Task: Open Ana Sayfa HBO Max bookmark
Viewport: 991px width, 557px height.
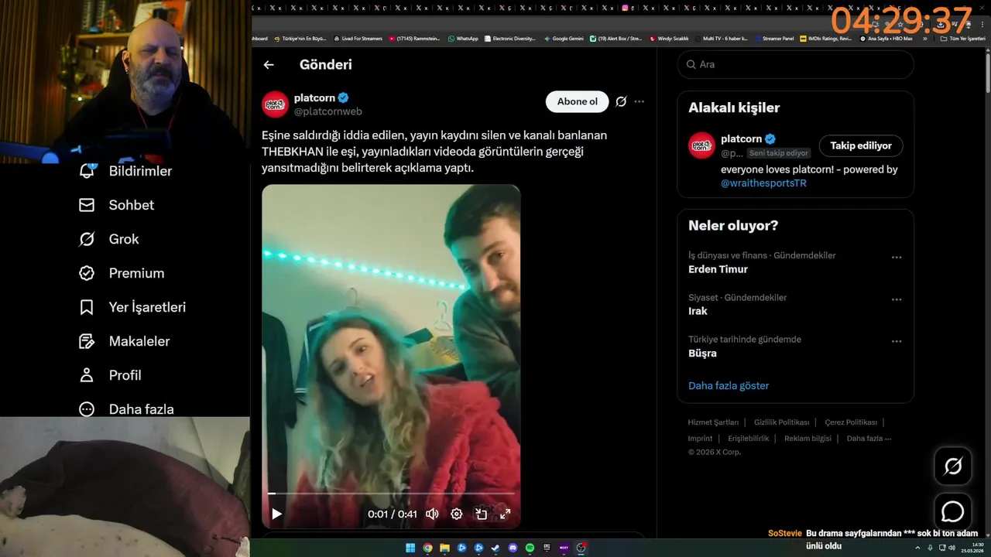Action: (886, 39)
